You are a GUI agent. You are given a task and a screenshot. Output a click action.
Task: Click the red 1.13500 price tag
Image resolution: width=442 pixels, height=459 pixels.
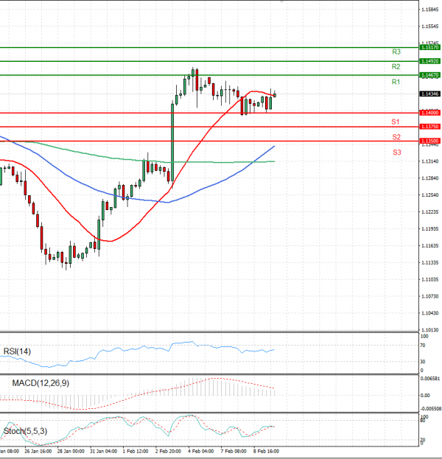click(x=429, y=141)
